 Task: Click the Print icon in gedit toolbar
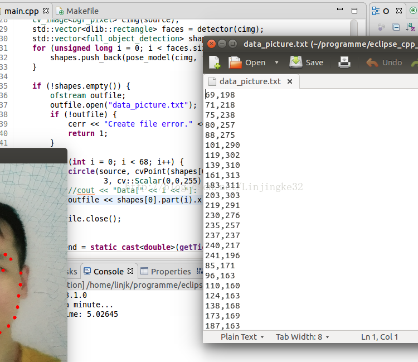coord(344,62)
